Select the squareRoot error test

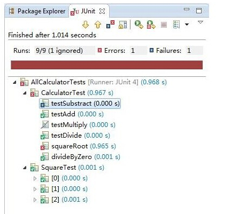pos(78,146)
